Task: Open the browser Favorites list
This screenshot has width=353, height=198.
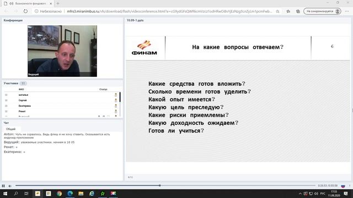Action: 288,11
